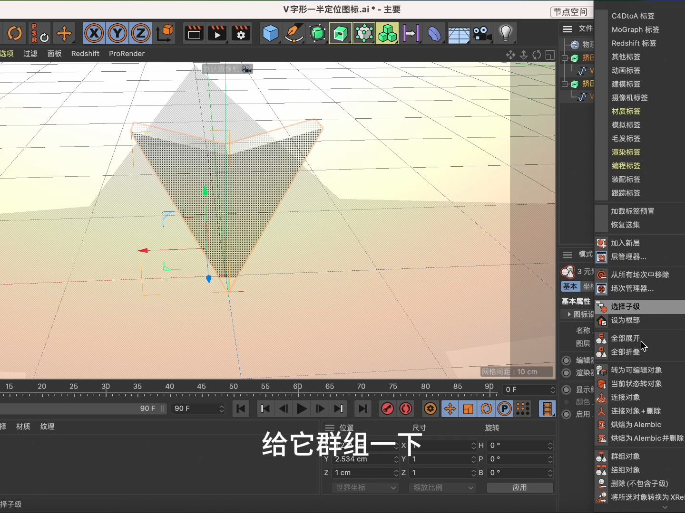
Task: Click the render to Picture Viewer icon
Action: [x=217, y=33]
